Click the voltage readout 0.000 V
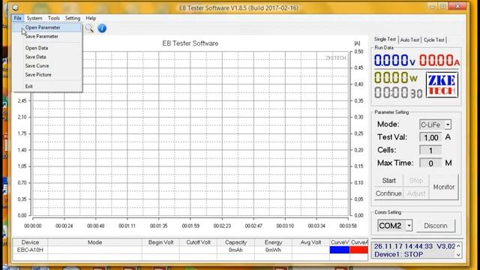Image resolution: width=480 pixels, height=270 pixels. [394, 60]
